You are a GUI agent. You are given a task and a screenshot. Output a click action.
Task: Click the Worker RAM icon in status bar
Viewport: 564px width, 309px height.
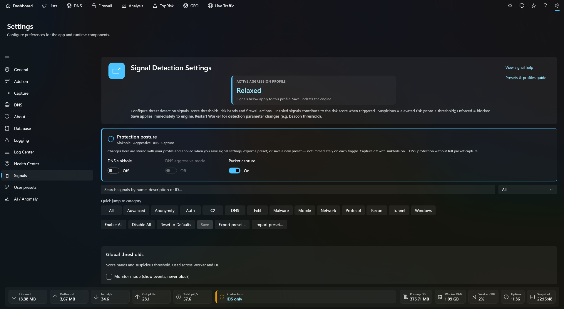[x=440, y=297]
